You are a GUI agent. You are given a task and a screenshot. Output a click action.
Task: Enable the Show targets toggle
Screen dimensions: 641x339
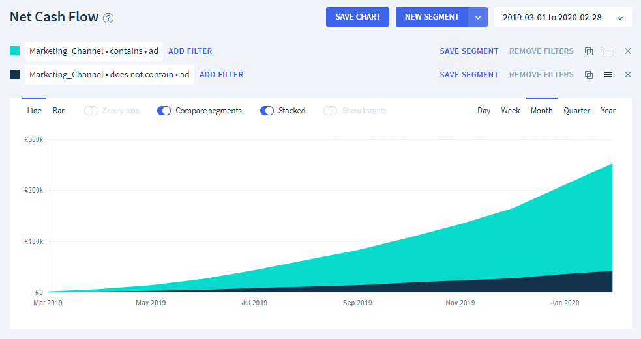[x=330, y=111]
